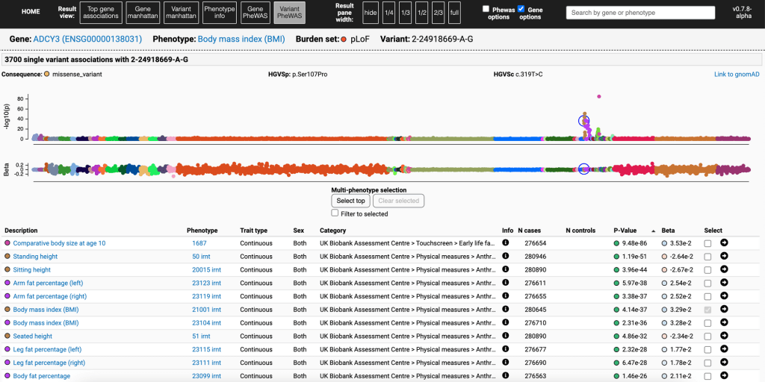Screen dimensions: 765x382
Task: Select checkbox for Standing height row
Action: (x=707, y=257)
